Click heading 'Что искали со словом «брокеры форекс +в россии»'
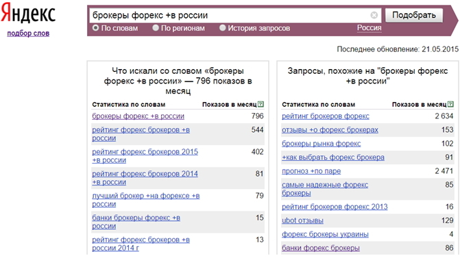 (178, 81)
